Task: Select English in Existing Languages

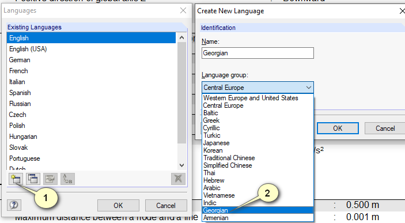Action: 91,38
